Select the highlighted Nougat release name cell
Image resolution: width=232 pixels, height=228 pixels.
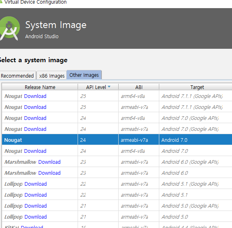pyautogui.click(x=40, y=140)
